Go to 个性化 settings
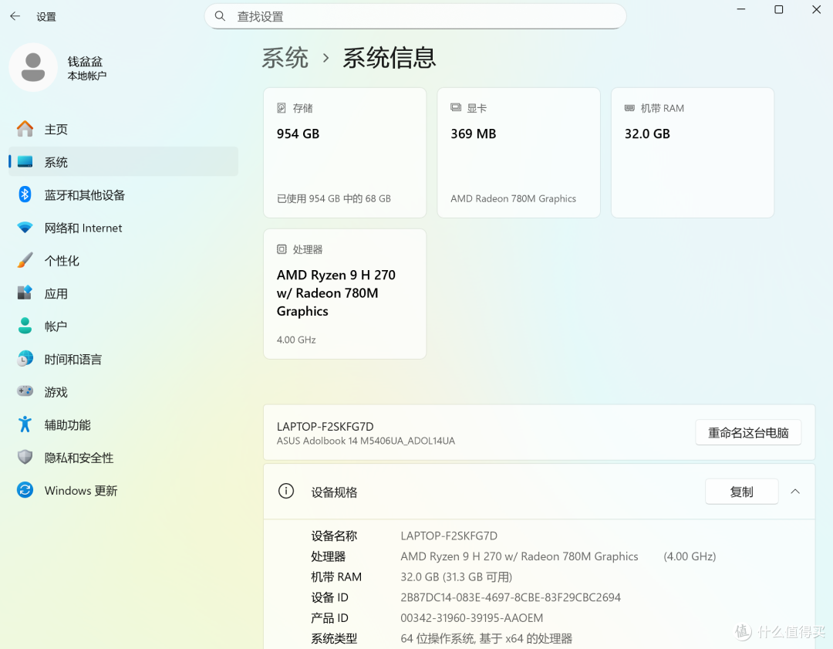The width and height of the screenshot is (833, 649). [123, 261]
